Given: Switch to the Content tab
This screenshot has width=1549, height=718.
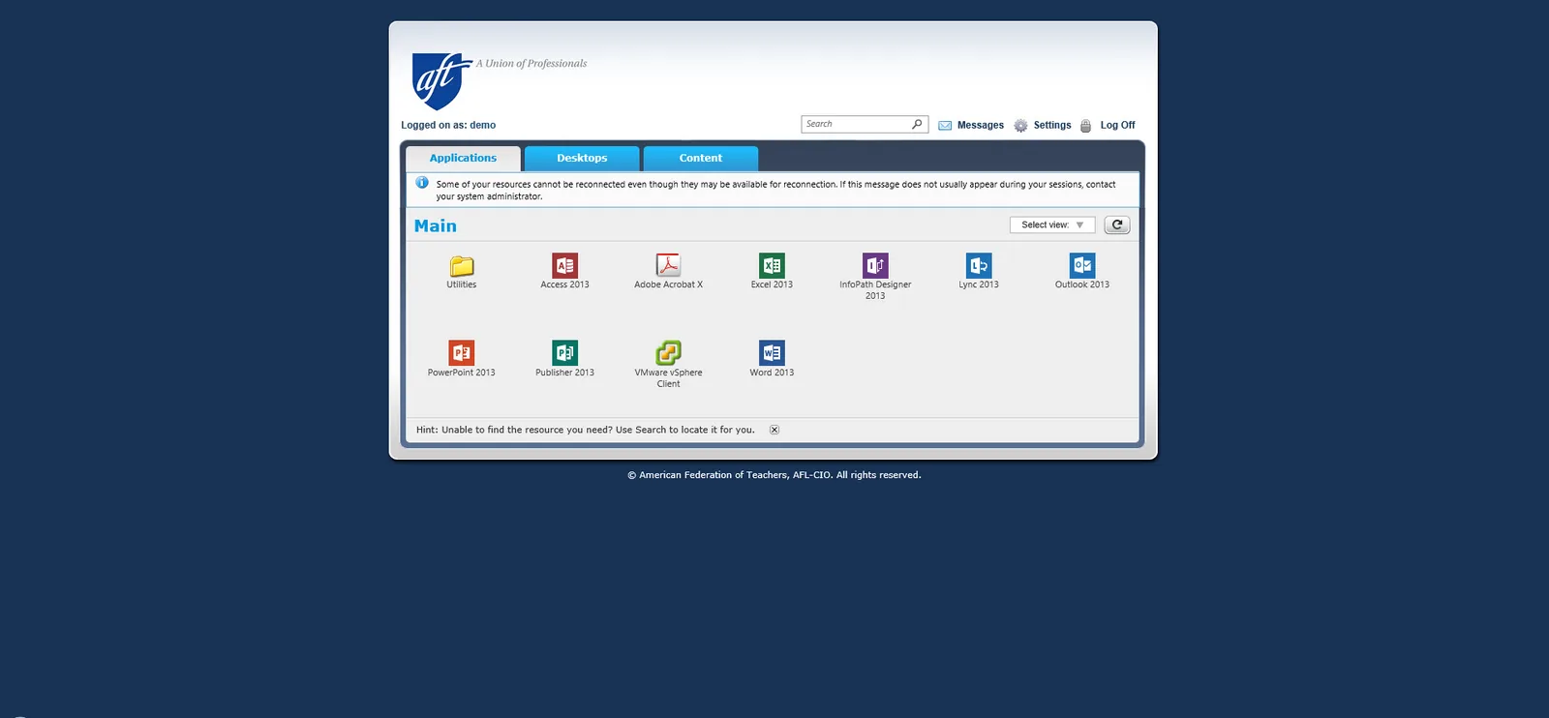Looking at the screenshot, I should point(701,158).
